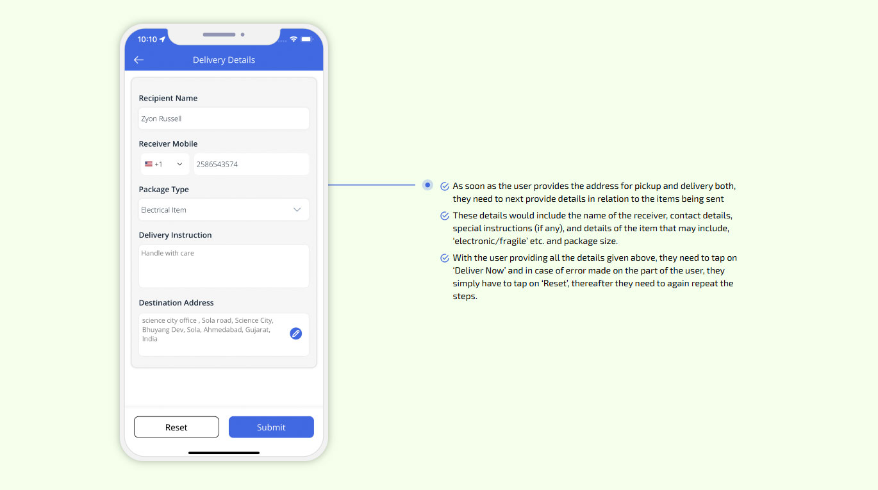The image size is (878, 490).
Task: Focus the Recipient Name field with Zyon Russell
Action: [224, 118]
